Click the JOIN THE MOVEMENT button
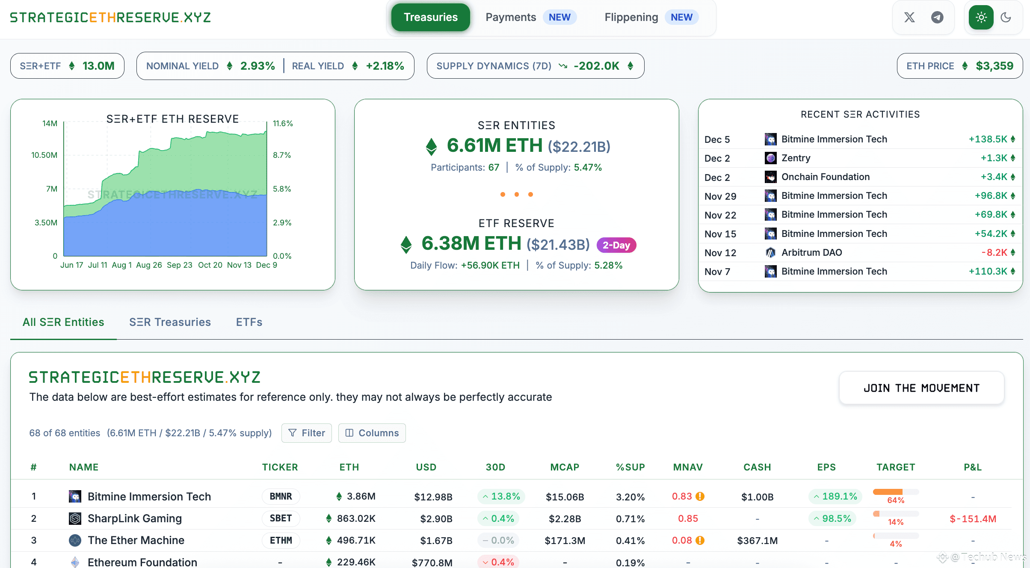 (x=921, y=388)
